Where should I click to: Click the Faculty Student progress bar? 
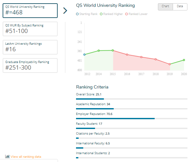(x=132, y=128)
